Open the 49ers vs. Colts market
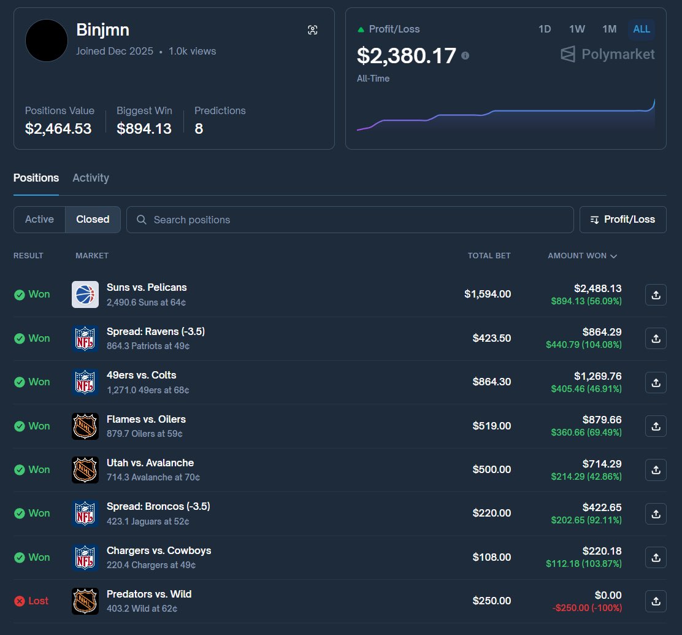 click(141, 375)
